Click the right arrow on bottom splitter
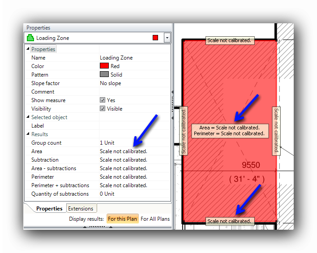Screen dimensions: 317x253 click(x=111, y=227)
